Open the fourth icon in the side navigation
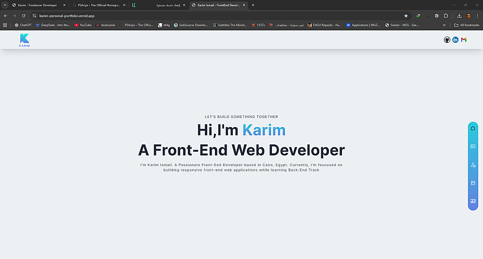483x259 pixels. pyautogui.click(x=473, y=183)
